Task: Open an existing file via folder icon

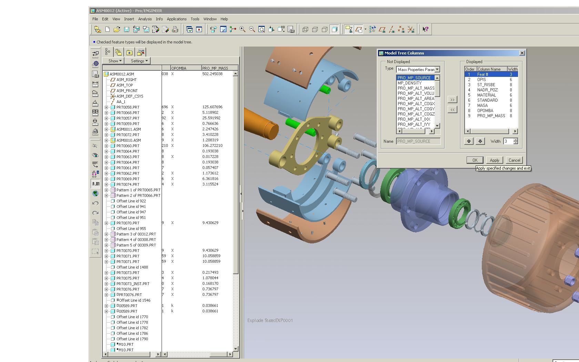Action: tap(117, 29)
